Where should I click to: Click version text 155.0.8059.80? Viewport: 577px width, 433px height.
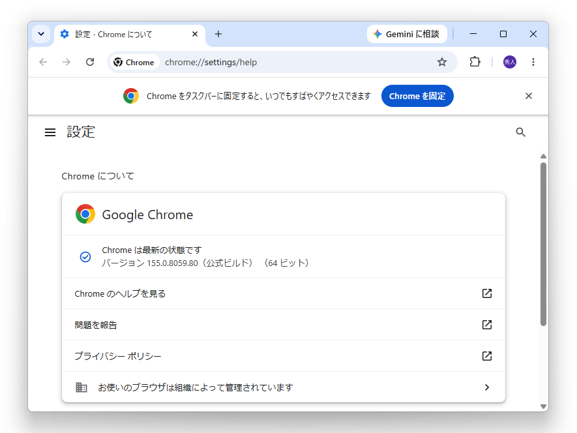tap(172, 263)
